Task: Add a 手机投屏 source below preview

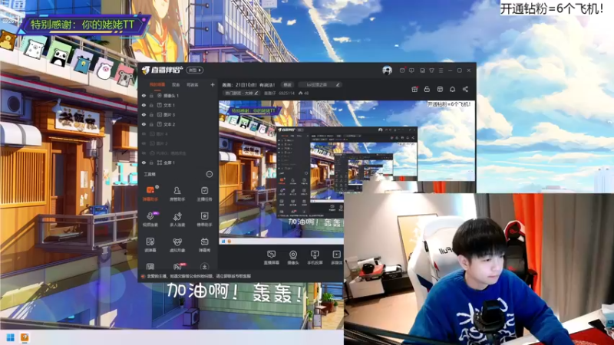Action: click(x=315, y=258)
